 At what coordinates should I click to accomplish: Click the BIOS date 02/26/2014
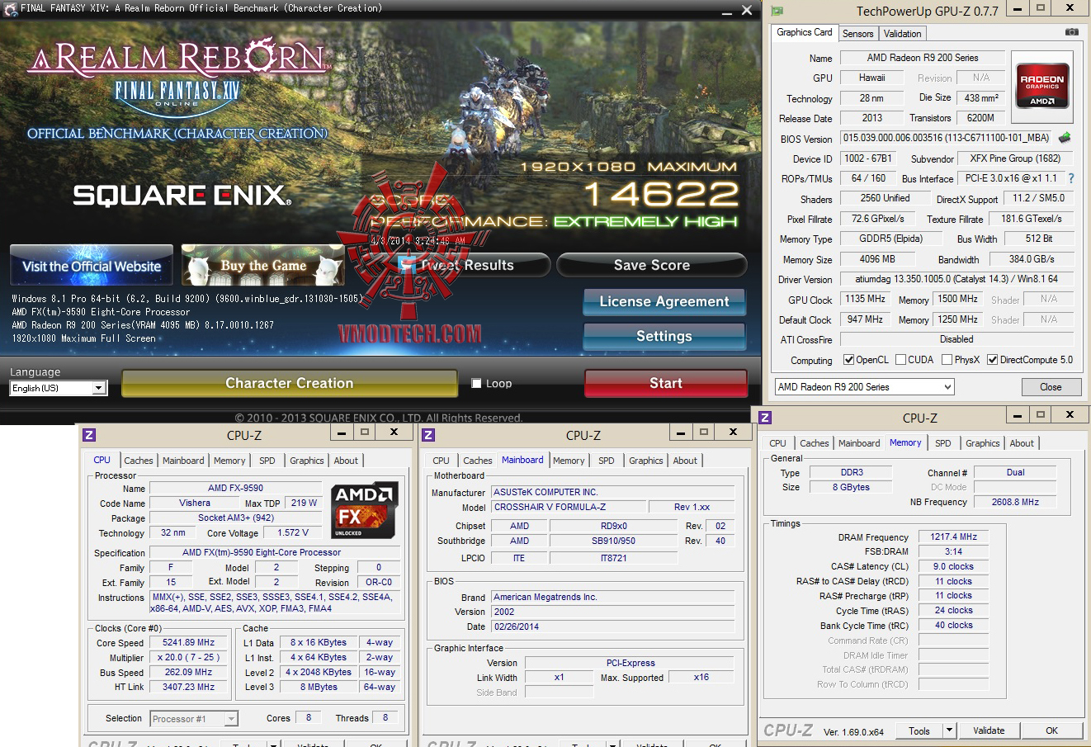tap(613, 626)
